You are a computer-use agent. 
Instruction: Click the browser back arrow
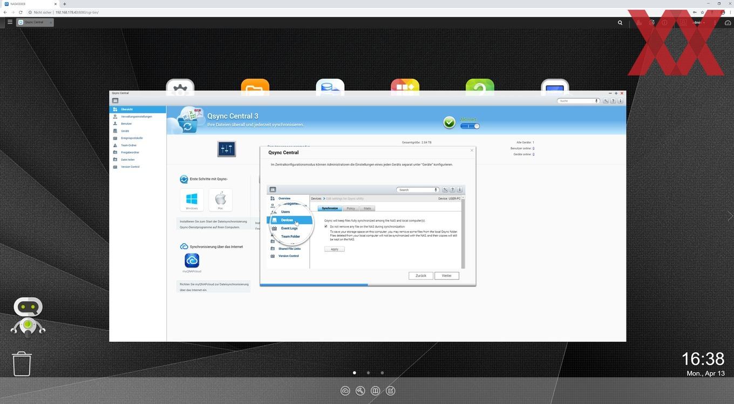coord(5,12)
